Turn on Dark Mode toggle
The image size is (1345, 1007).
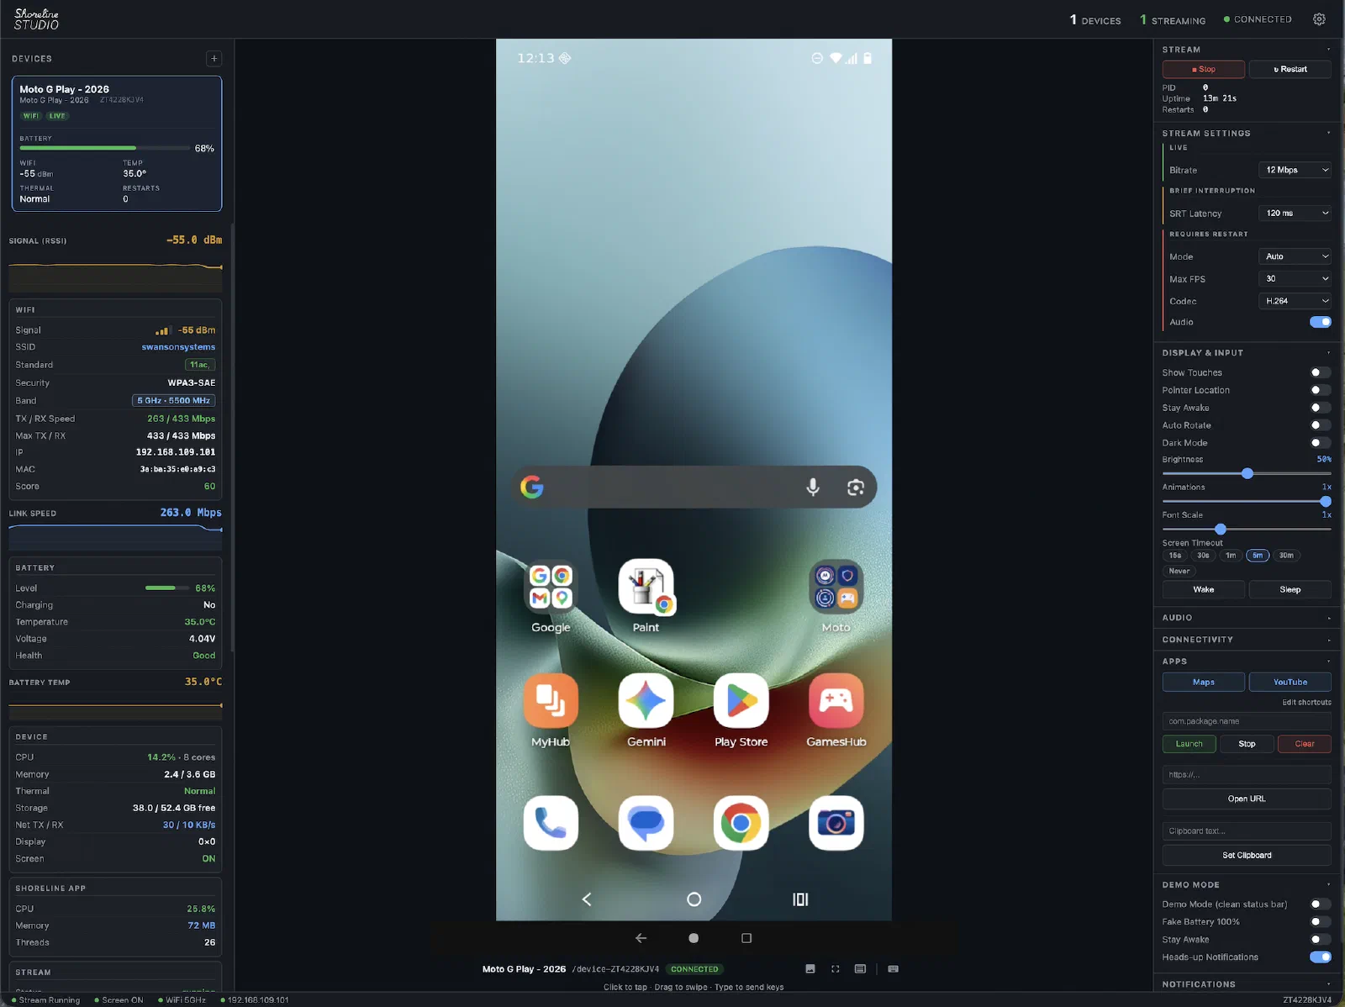click(1320, 443)
